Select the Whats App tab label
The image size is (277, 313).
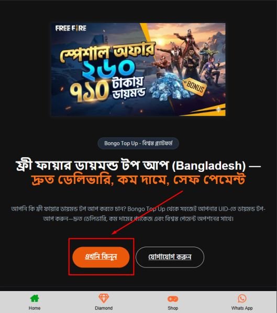coord(242,308)
